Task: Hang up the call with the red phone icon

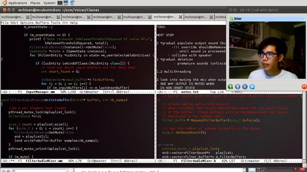Action: 304,86
